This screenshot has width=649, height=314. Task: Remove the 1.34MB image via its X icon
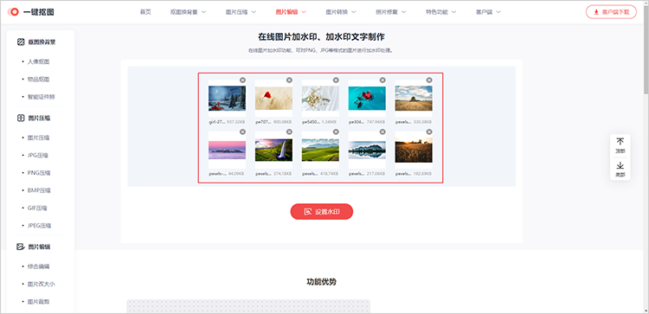pos(336,80)
